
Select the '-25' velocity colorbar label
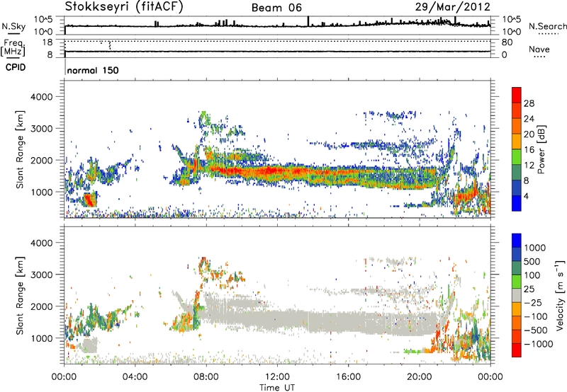[x=534, y=302]
